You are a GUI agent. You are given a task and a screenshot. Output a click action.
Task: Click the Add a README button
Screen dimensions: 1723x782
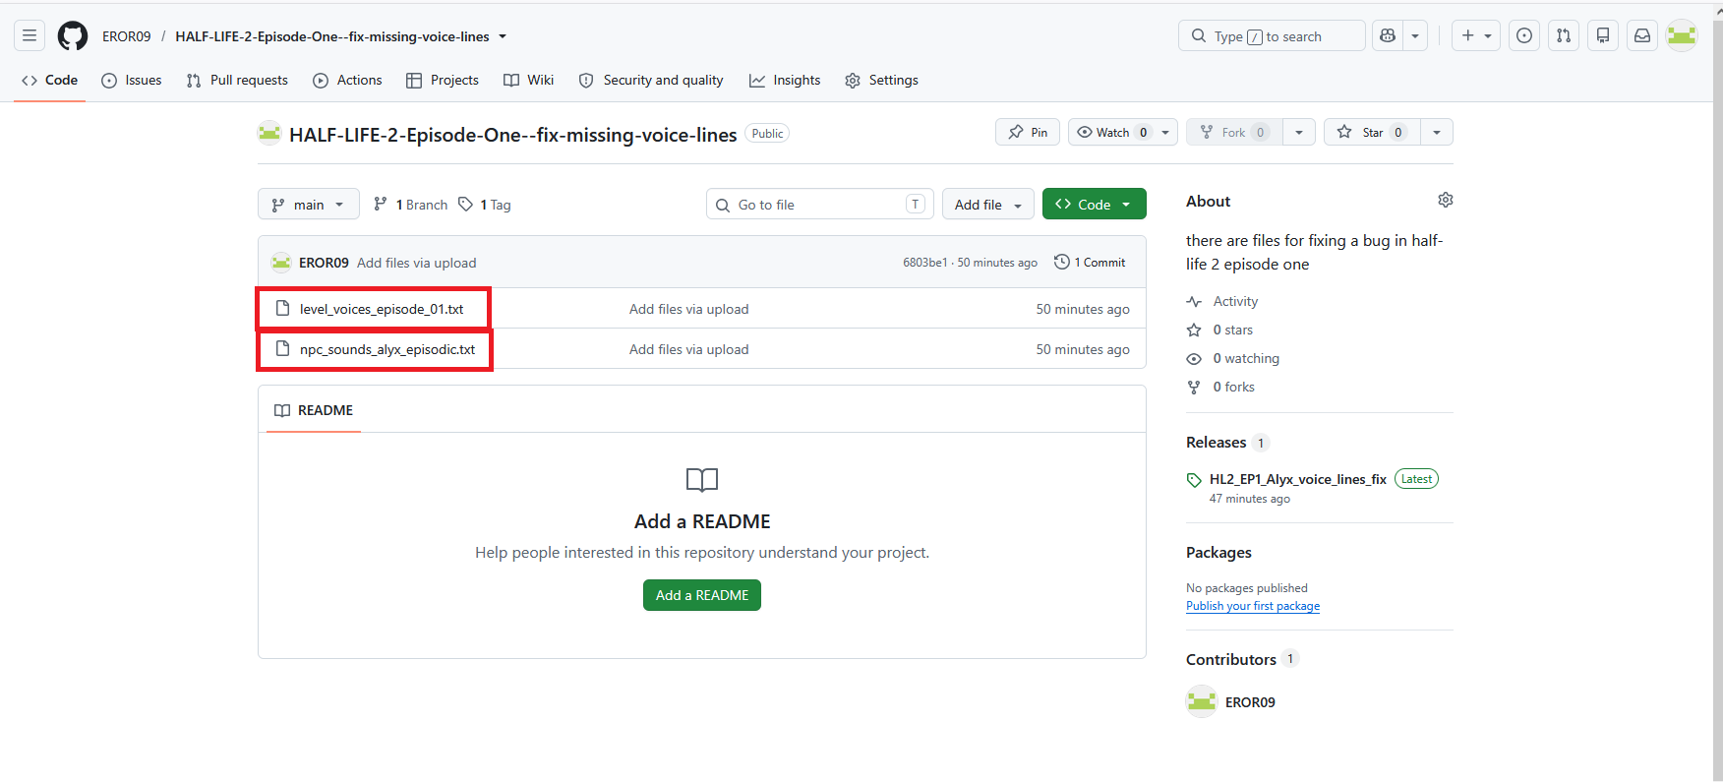[x=702, y=595]
